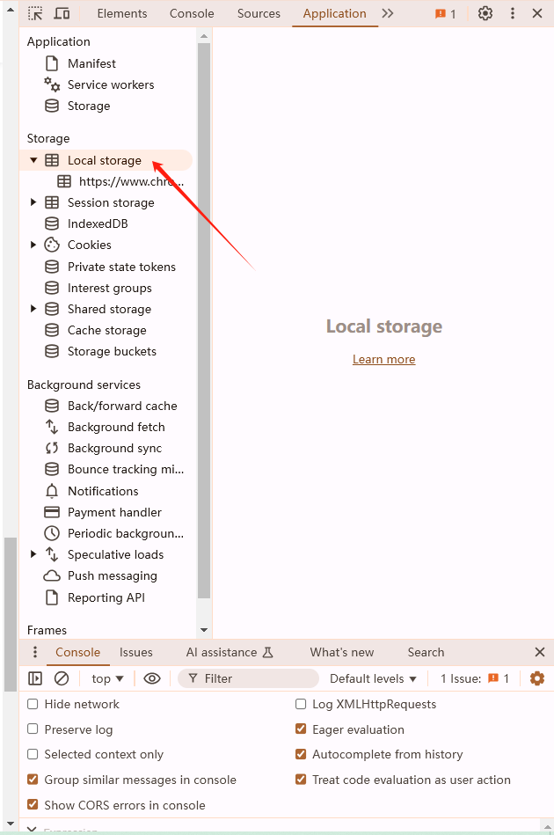Click the issues counter badge in top bar
Image resolution: width=554 pixels, height=835 pixels.
(x=446, y=14)
